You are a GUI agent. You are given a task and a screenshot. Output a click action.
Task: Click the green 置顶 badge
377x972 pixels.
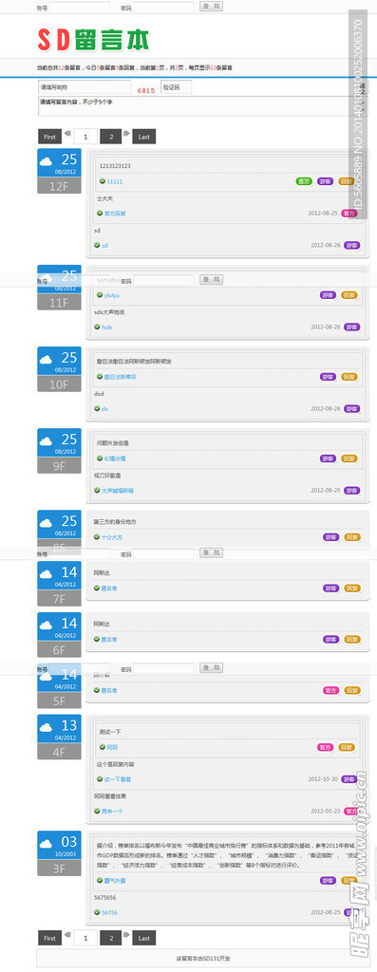[304, 181]
